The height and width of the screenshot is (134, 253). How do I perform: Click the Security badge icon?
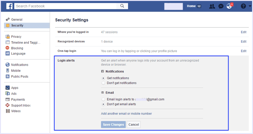8,25
